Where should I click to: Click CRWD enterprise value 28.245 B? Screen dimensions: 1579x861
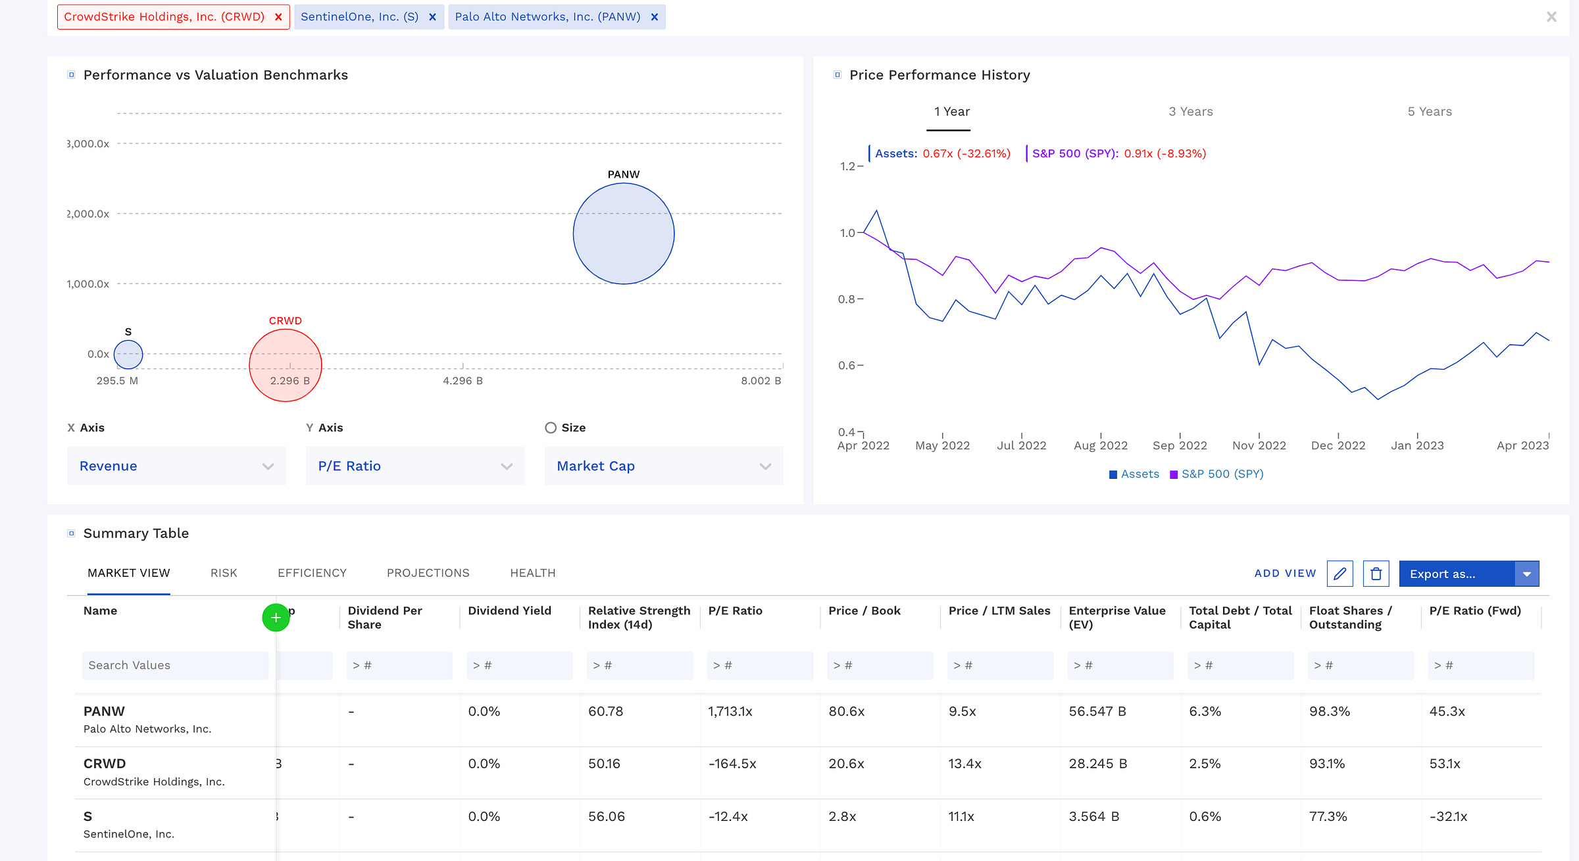click(x=1097, y=764)
